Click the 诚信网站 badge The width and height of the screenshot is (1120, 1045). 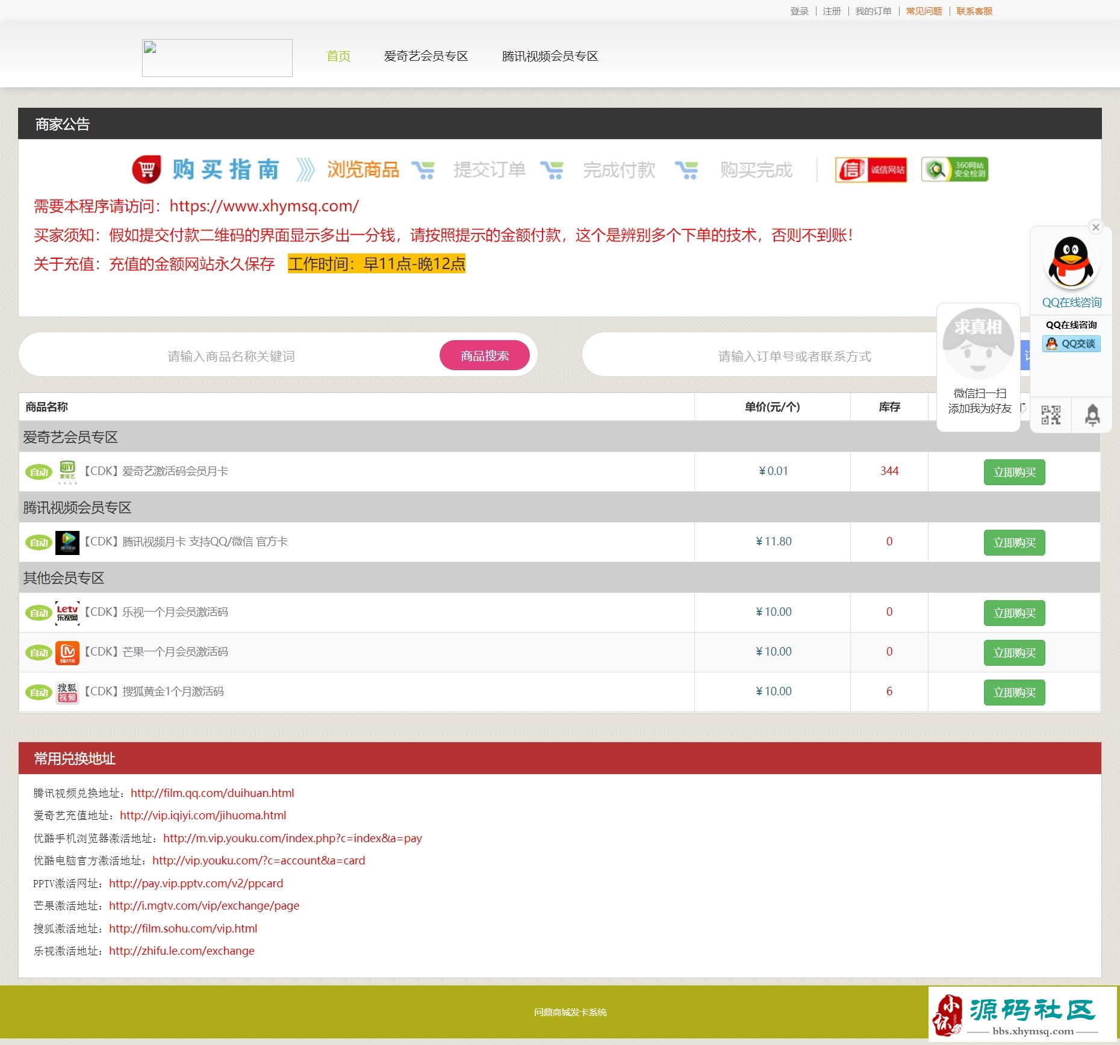(871, 170)
